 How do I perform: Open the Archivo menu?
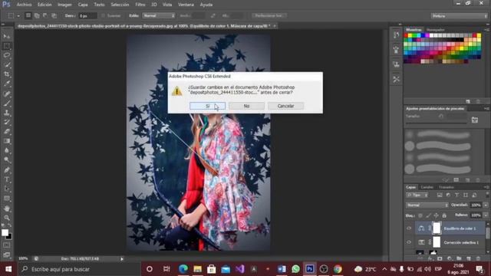(x=24, y=5)
